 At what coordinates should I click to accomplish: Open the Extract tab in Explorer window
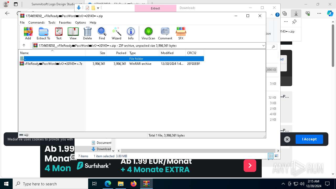[x=155, y=8]
